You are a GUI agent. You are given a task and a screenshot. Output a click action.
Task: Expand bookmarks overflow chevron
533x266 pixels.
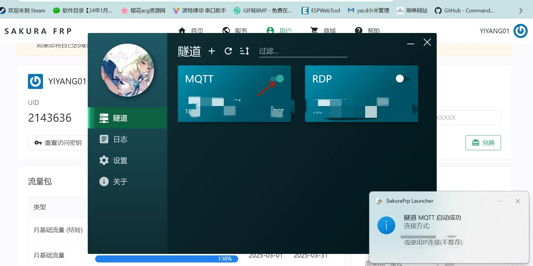(521, 11)
